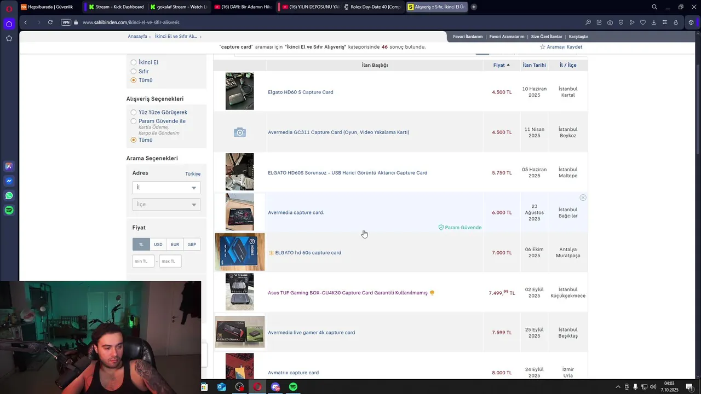Click the min TL price field

click(143, 262)
